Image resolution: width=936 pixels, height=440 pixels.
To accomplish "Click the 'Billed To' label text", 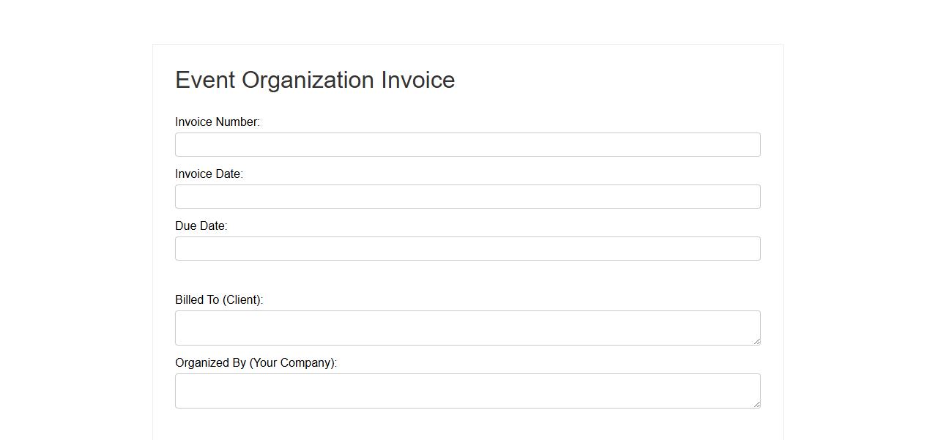I will coord(197,300).
